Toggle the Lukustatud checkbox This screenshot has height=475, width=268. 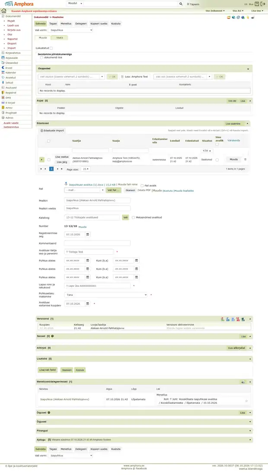pyautogui.click(x=51, y=48)
